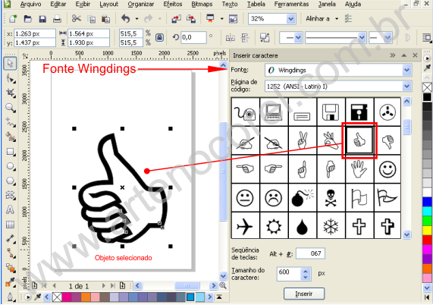
Task: Close the Inserir caractere docker
Action: coord(415,55)
